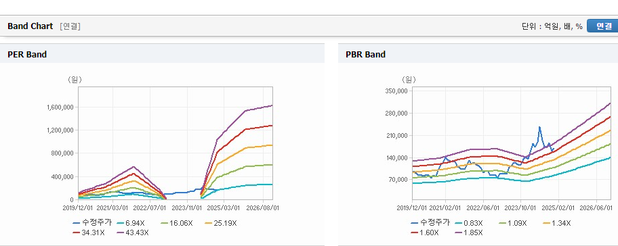
Task: Toggle 수정주가 series in PER Band legend
Action: 93,223
